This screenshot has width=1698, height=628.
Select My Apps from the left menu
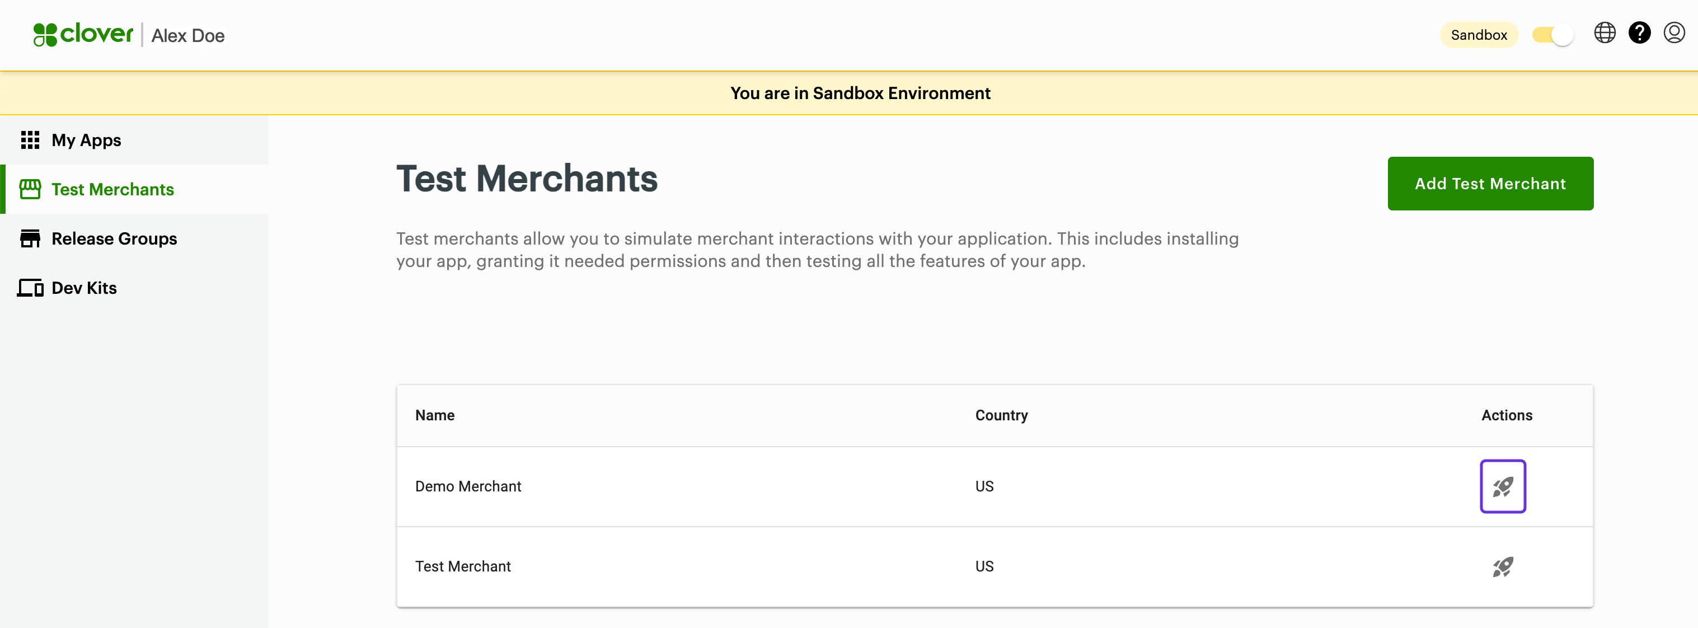coord(87,139)
